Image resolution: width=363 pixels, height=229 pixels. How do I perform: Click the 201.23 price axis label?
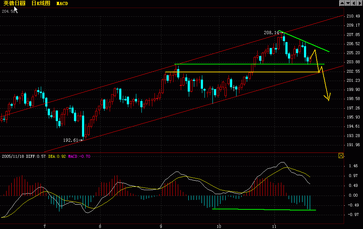click(353, 80)
